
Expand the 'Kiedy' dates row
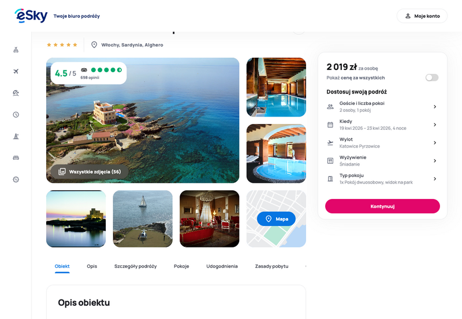(382, 125)
